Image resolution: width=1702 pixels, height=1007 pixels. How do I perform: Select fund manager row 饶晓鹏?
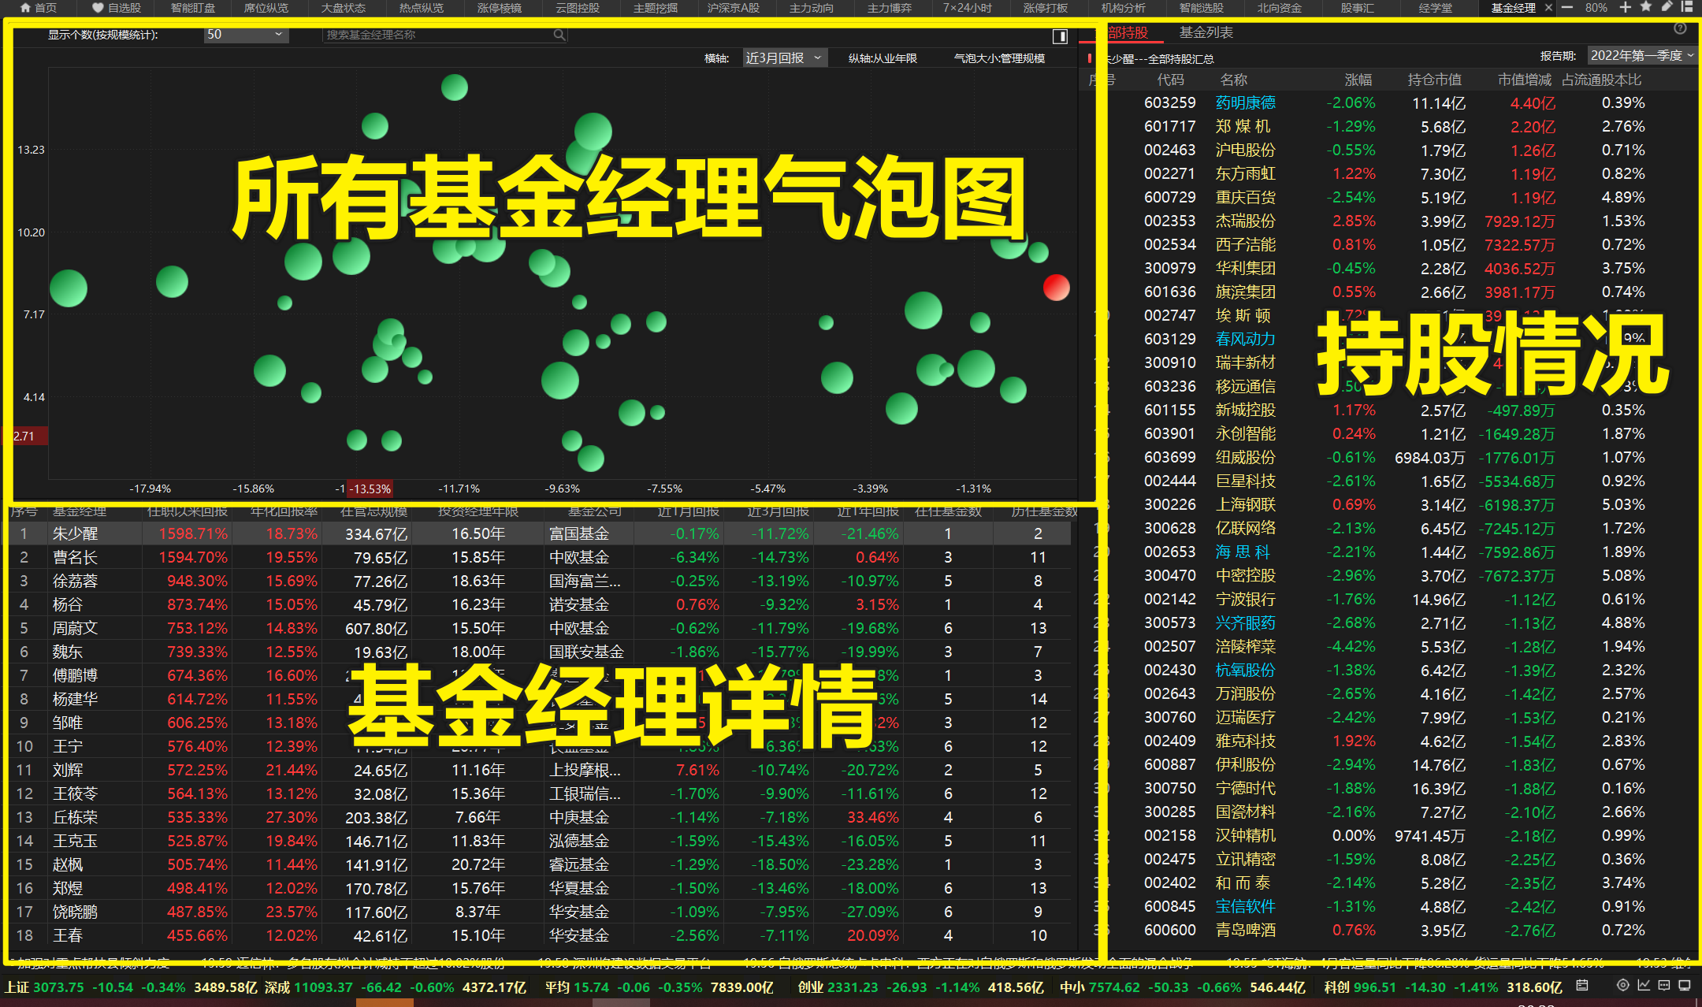[540, 912]
